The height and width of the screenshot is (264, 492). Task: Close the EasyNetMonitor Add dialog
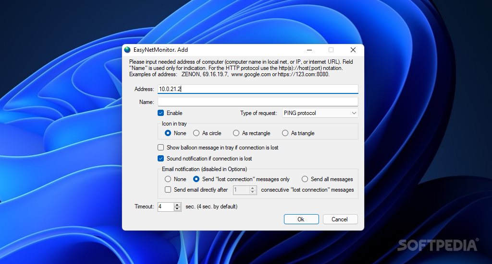click(353, 50)
